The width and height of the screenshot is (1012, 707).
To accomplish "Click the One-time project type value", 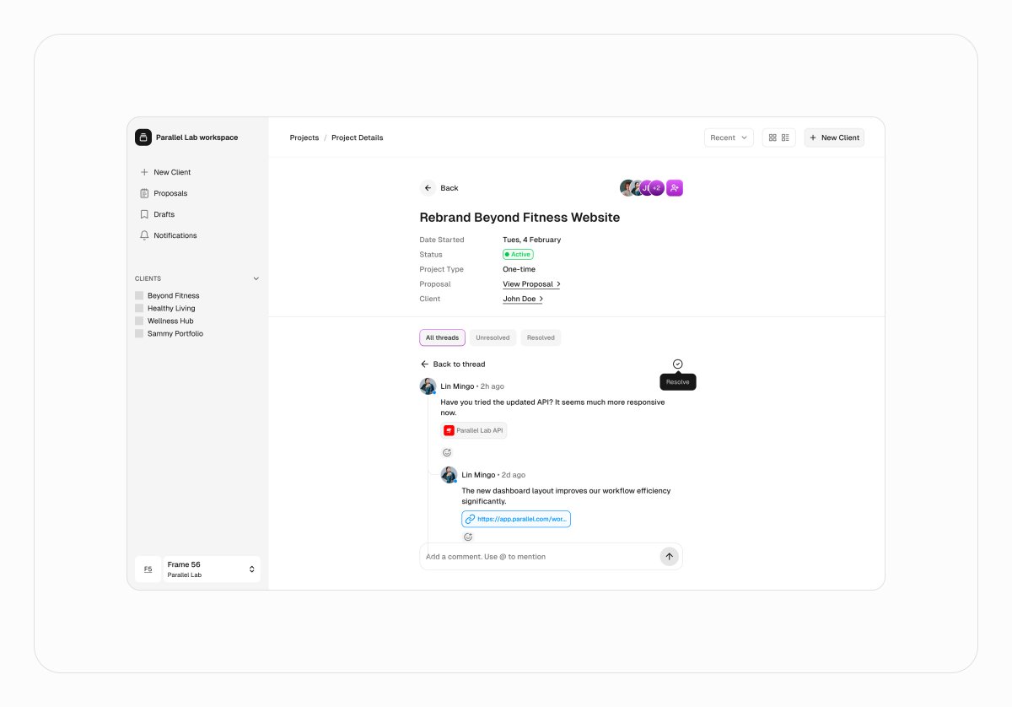I will coord(519,269).
